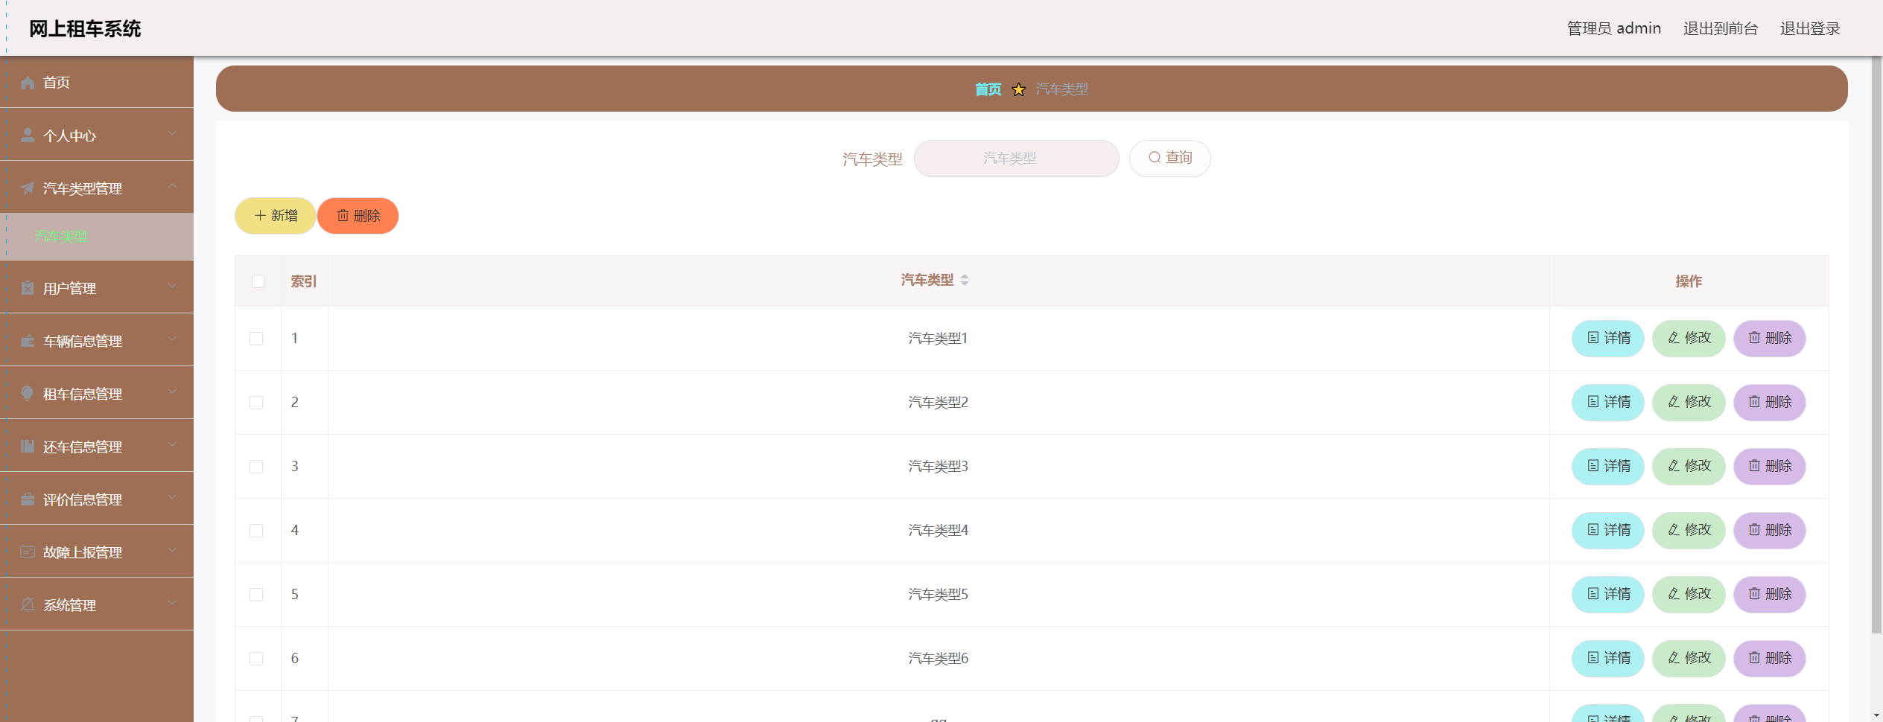
Task: Expand the 故障上报管理 chevron
Action: click(172, 550)
